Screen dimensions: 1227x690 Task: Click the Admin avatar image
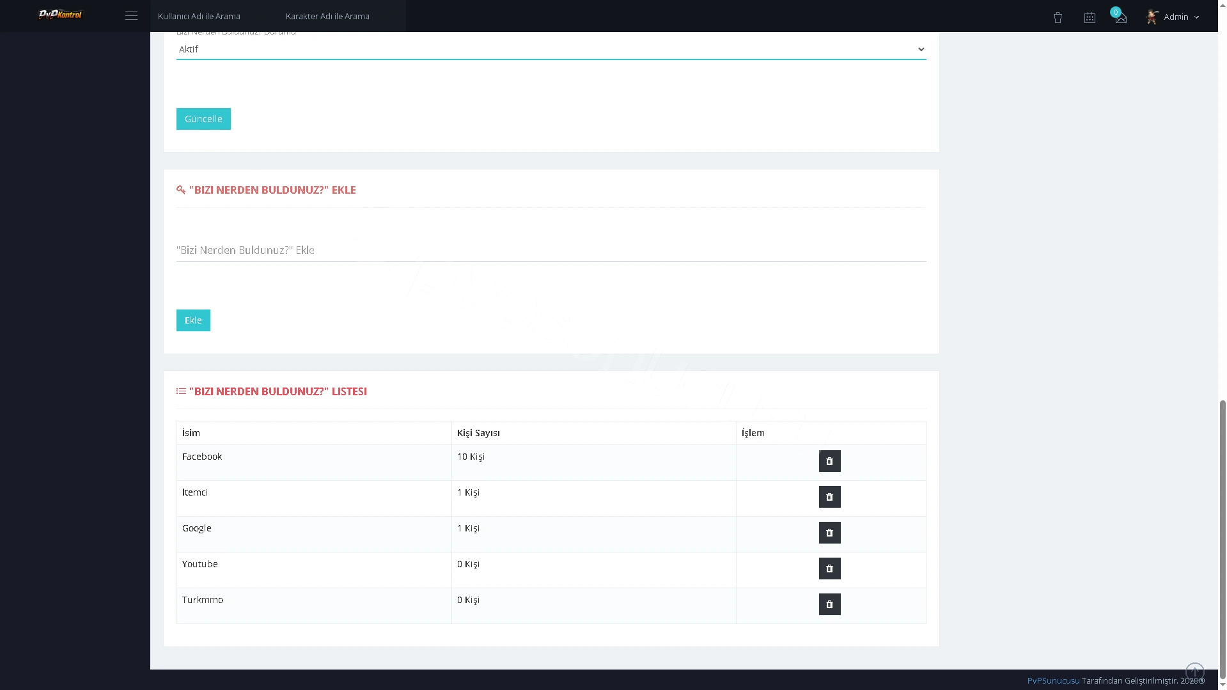tap(1152, 17)
